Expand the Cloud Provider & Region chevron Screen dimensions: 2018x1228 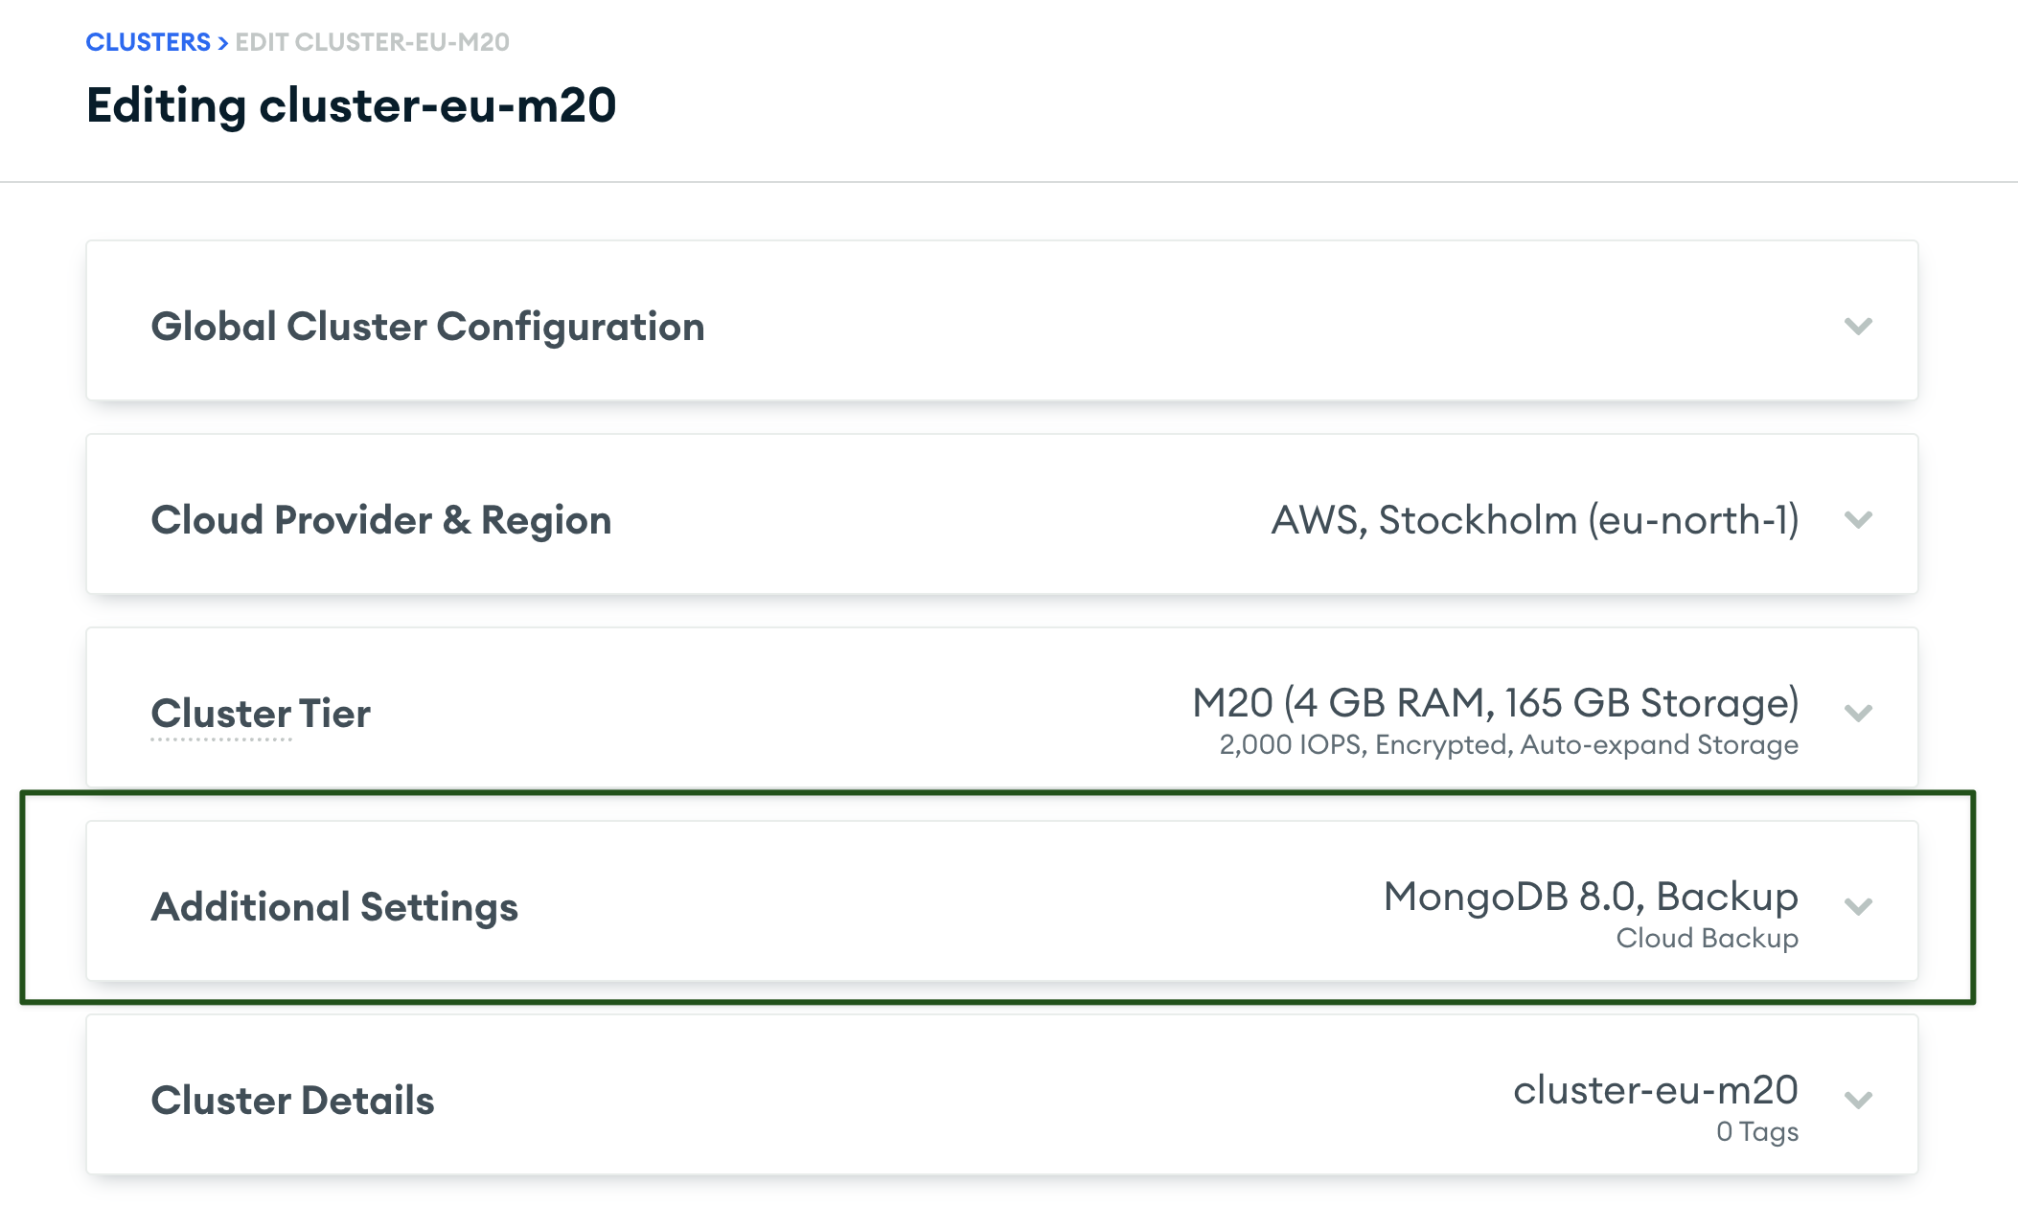coord(1858,520)
